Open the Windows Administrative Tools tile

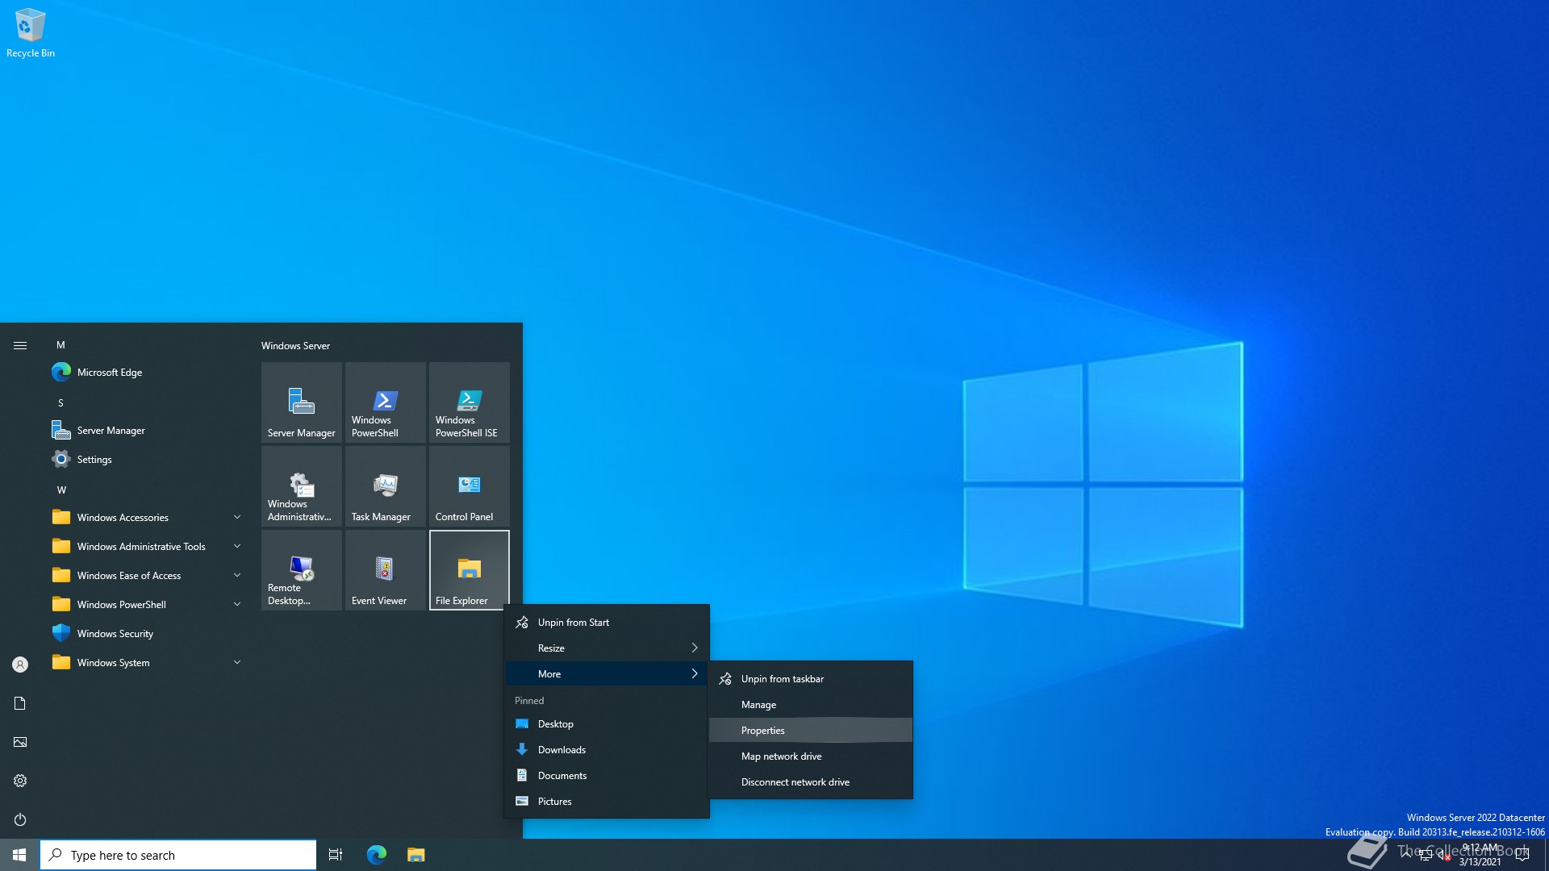302,486
